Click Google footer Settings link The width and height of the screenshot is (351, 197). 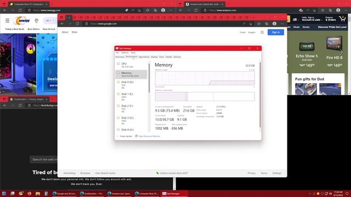coord(276,173)
